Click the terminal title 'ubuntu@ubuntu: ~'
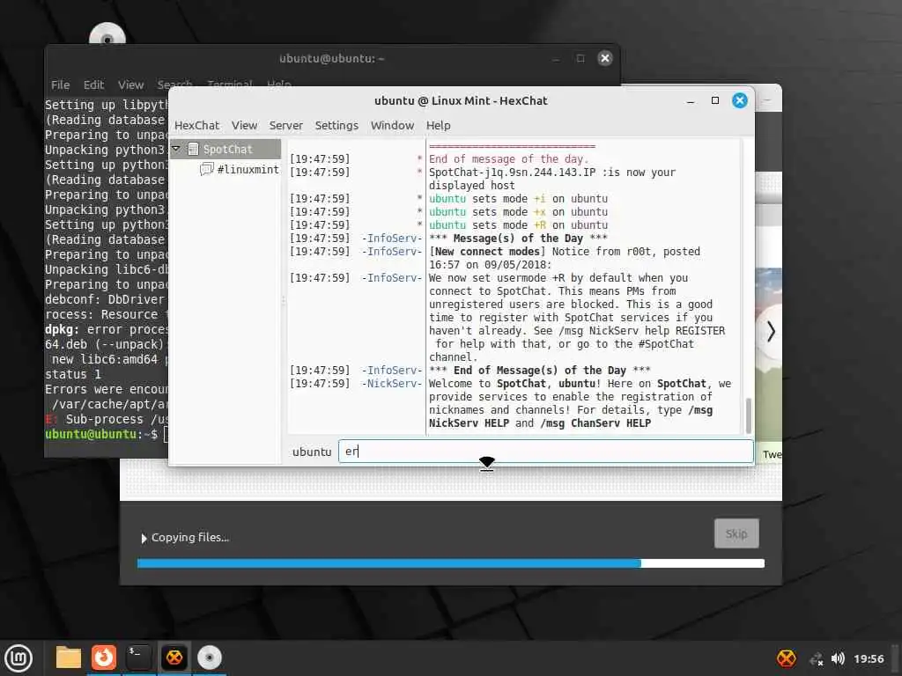This screenshot has height=676, width=902. (332, 58)
